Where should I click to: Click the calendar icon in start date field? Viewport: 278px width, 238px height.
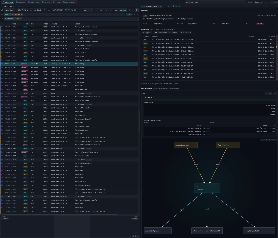click(x=45, y=10)
